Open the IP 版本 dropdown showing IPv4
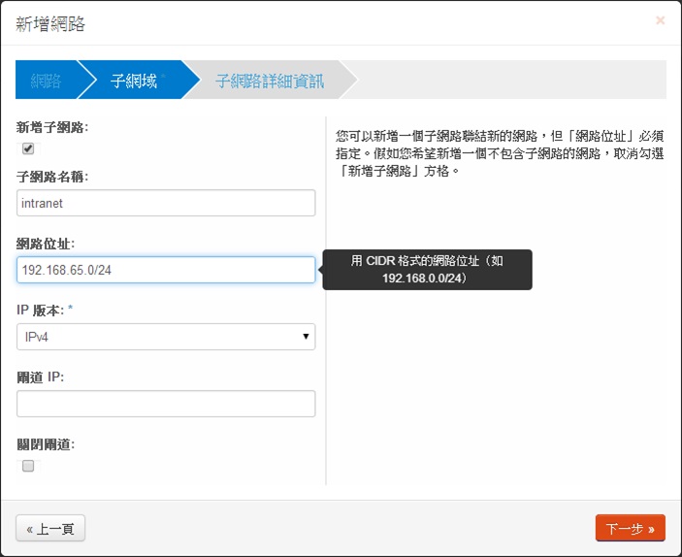 point(166,337)
